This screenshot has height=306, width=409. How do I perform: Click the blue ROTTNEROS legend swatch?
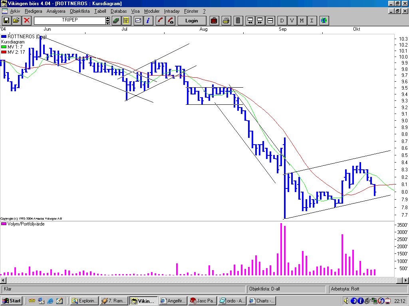point(4,37)
